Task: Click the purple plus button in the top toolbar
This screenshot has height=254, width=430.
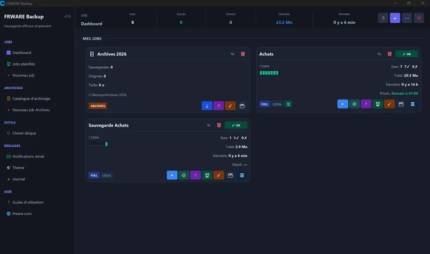Action: click(395, 18)
